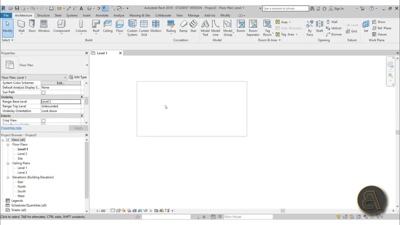The height and width of the screenshot is (225, 400).
Task: Edit the Range: Base Level value field
Action: point(61,102)
